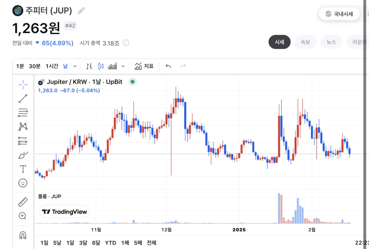This screenshot has width=369, height=249.
Task: Click the #42 rank badge
Action: [70, 26]
